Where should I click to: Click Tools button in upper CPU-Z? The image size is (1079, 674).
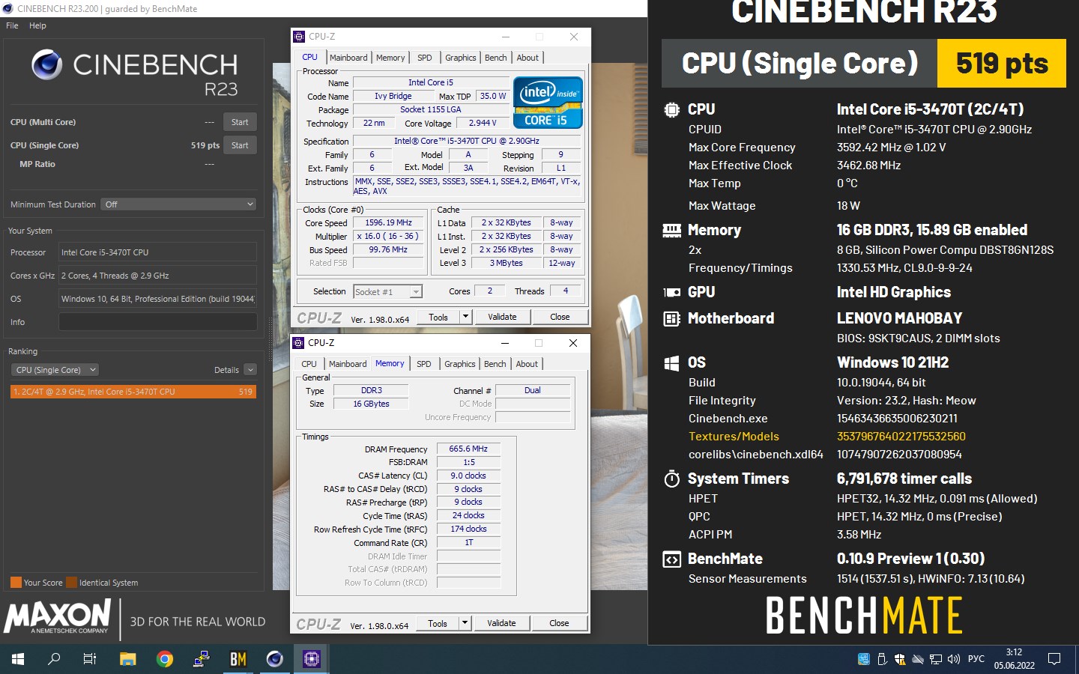click(438, 317)
